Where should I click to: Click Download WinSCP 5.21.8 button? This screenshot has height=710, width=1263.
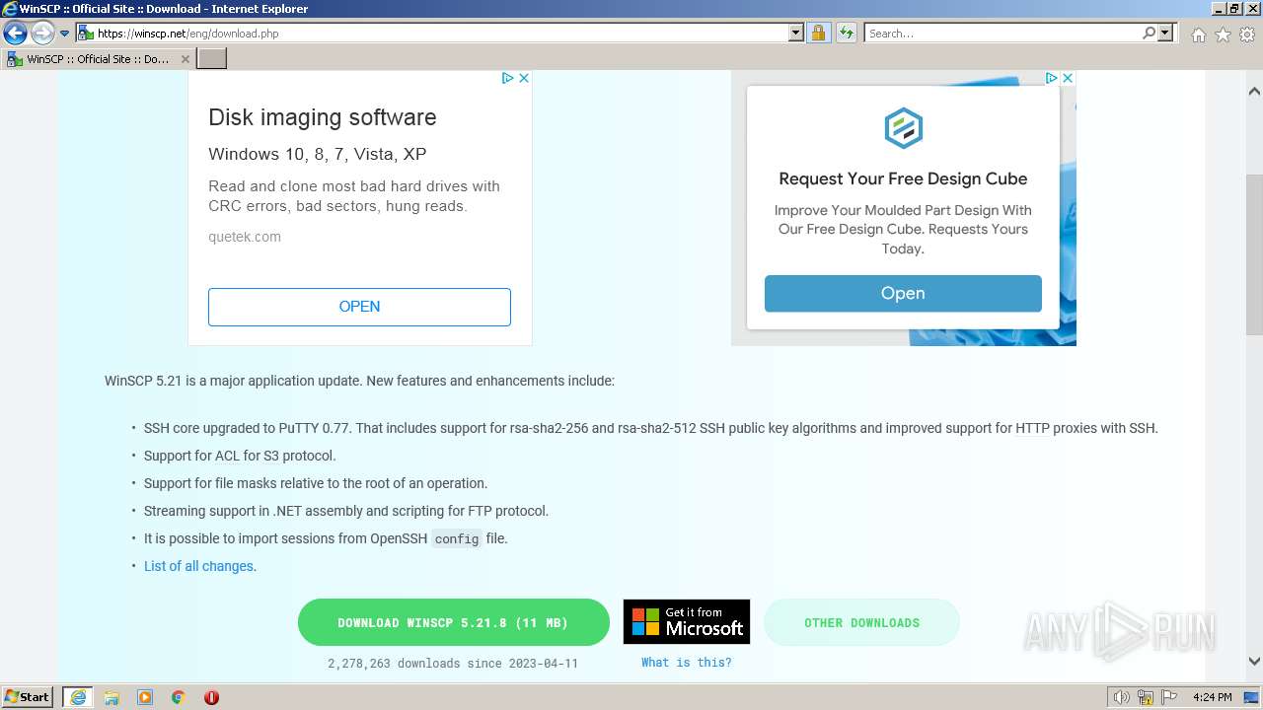click(454, 622)
